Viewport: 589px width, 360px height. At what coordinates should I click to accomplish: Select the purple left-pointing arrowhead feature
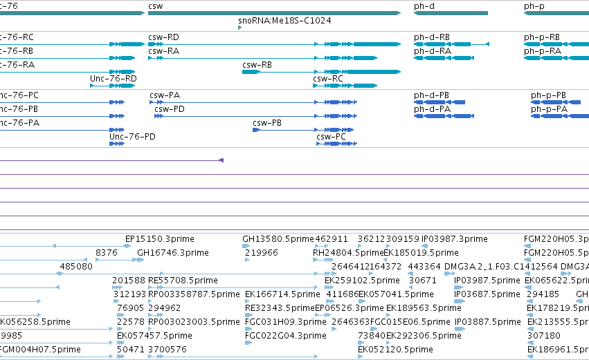coord(221,160)
